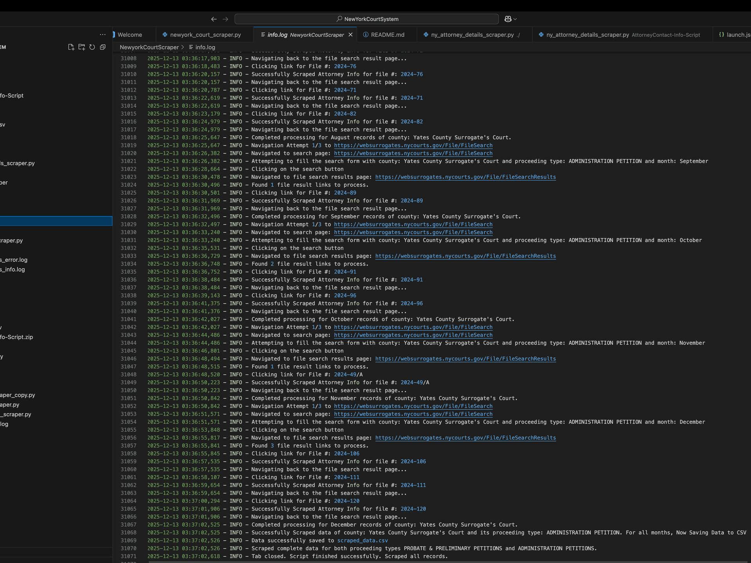Open the README.md tab
The width and height of the screenshot is (751, 563).
point(387,34)
